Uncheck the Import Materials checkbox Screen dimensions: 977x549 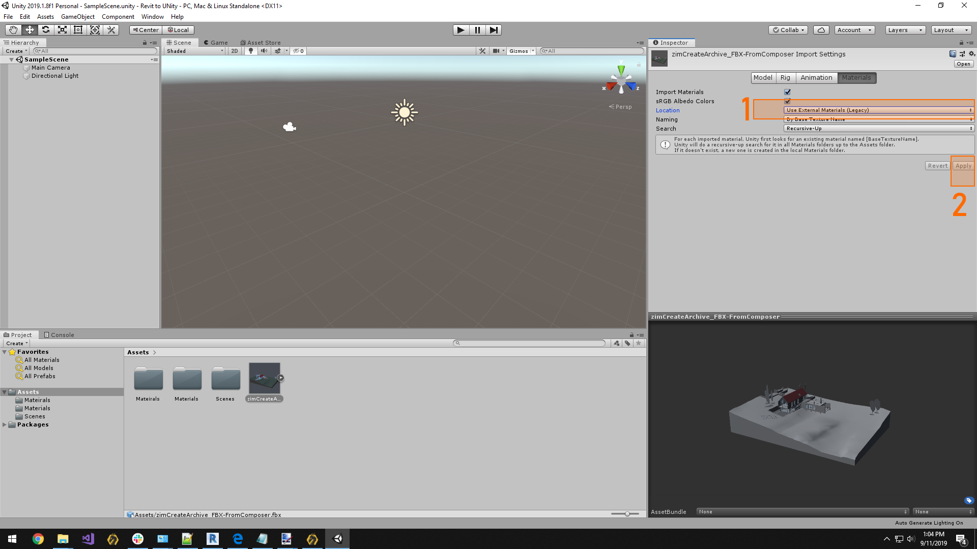pyautogui.click(x=787, y=92)
